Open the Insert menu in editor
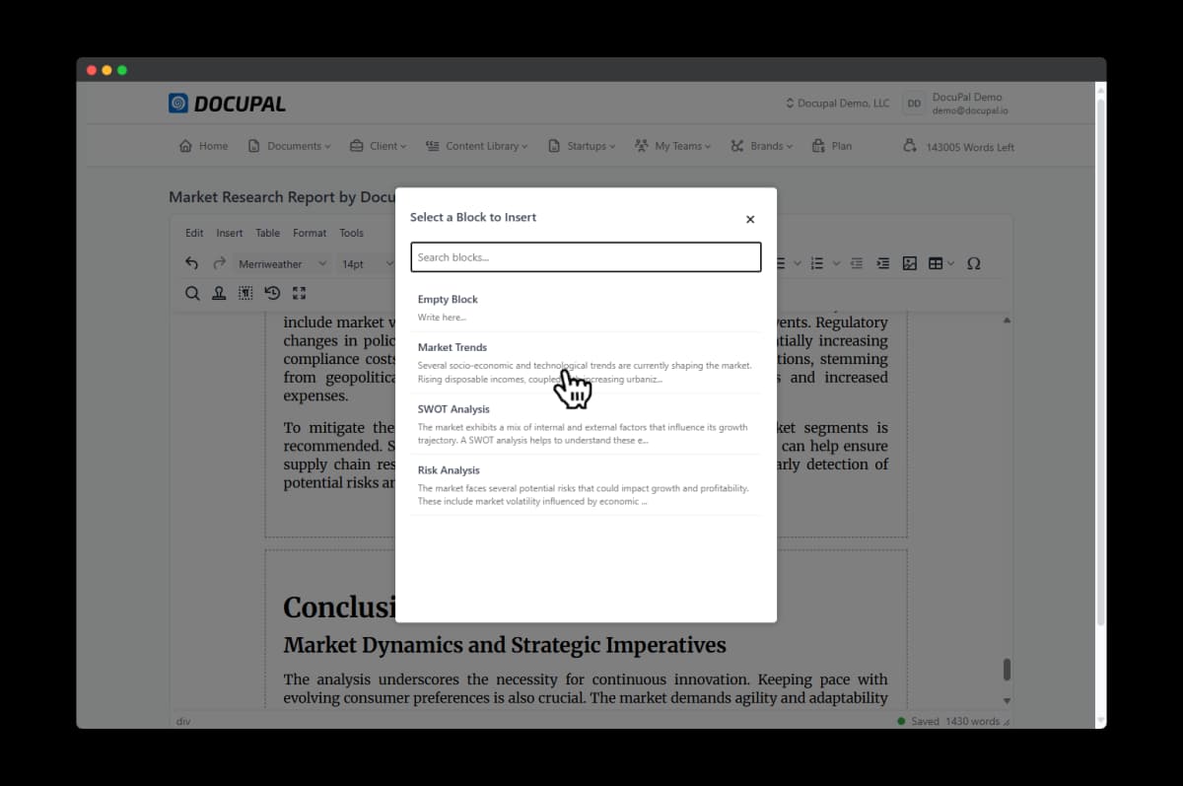The width and height of the screenshot is (1183, 786). coord(229,233)
